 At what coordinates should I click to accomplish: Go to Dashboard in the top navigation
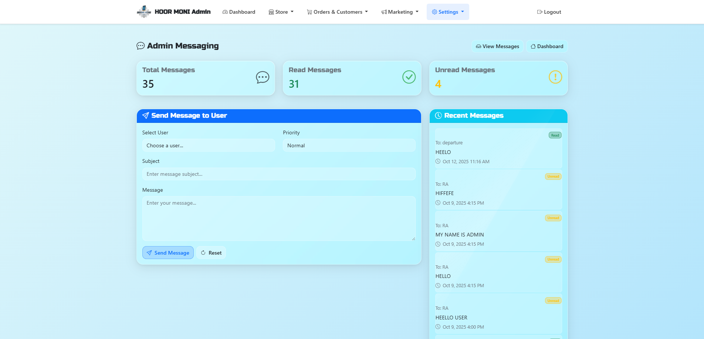[x=239, y=12]
